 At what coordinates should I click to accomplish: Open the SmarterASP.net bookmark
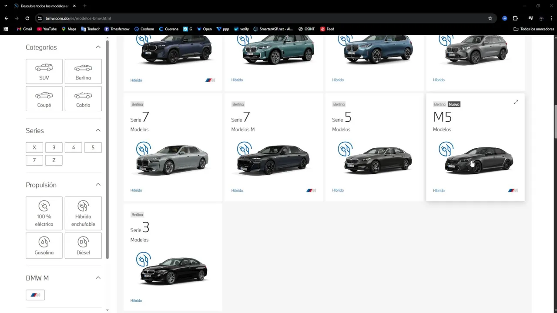[x=273, y=29]
